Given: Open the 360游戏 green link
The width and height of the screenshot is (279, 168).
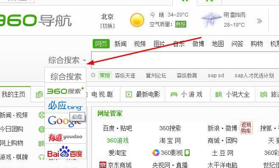Looking at the screenshot, I should point(118,140).
